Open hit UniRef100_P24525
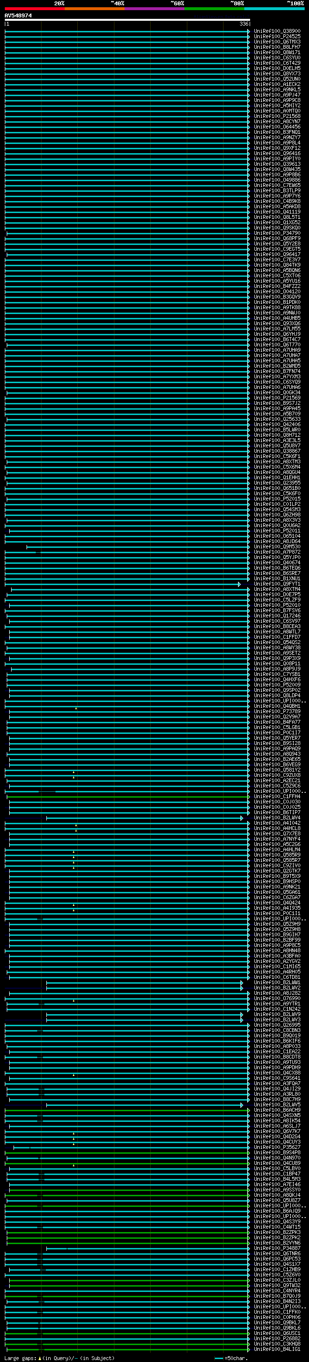 [277, 37]
